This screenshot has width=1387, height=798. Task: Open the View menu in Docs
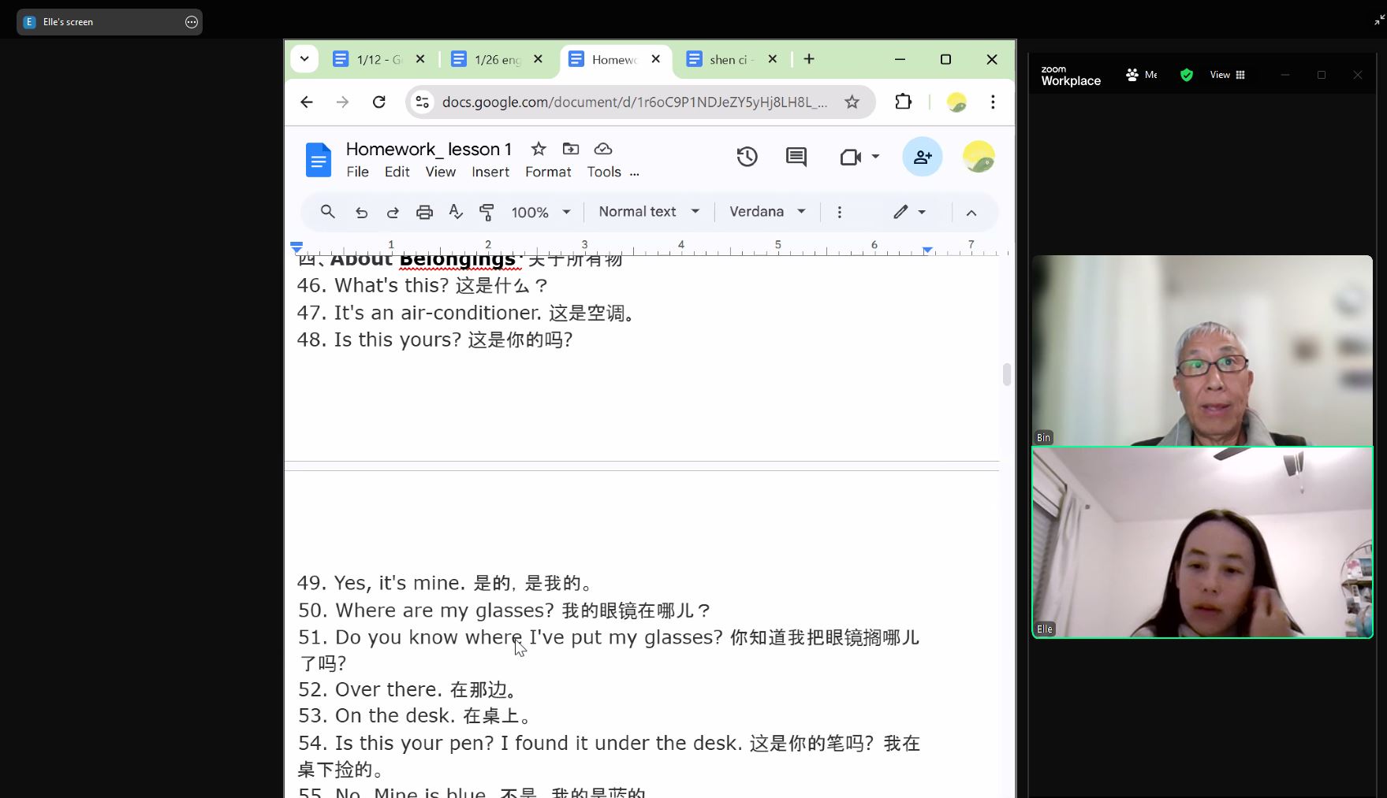(x=441, y=172)
